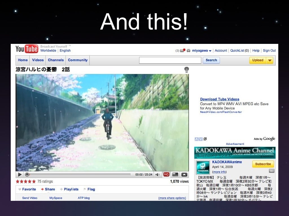Click the English language link
Screen dimensions: 289x216
[x=65, y=51]
